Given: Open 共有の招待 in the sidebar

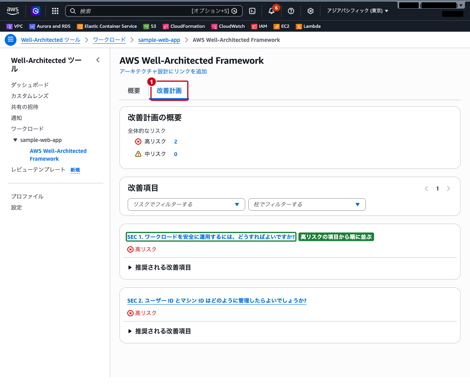Looking at the screenshot, I should coord(25,107).
